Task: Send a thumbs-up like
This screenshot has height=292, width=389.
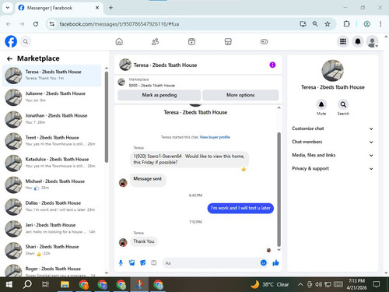Action: (x=275, y=263)
